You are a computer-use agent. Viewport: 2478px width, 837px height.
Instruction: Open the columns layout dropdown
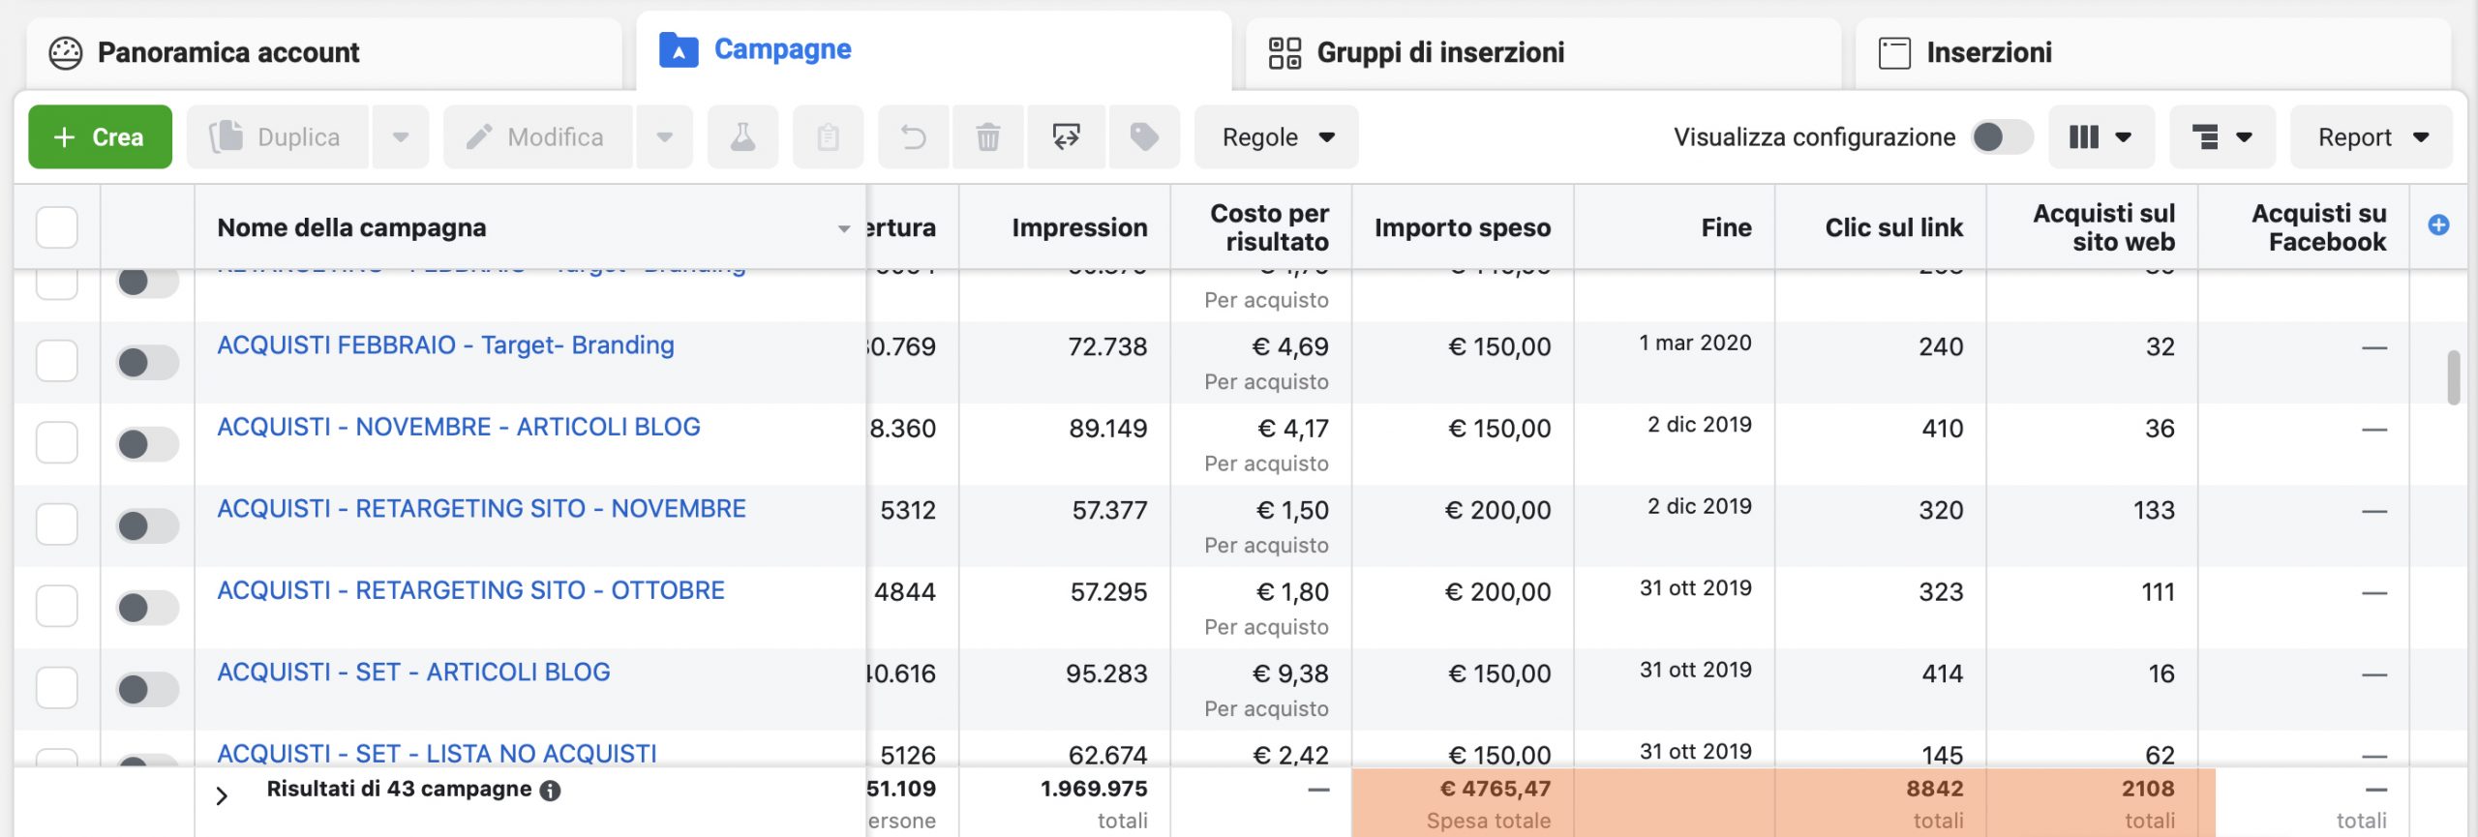coord(2100,137)
